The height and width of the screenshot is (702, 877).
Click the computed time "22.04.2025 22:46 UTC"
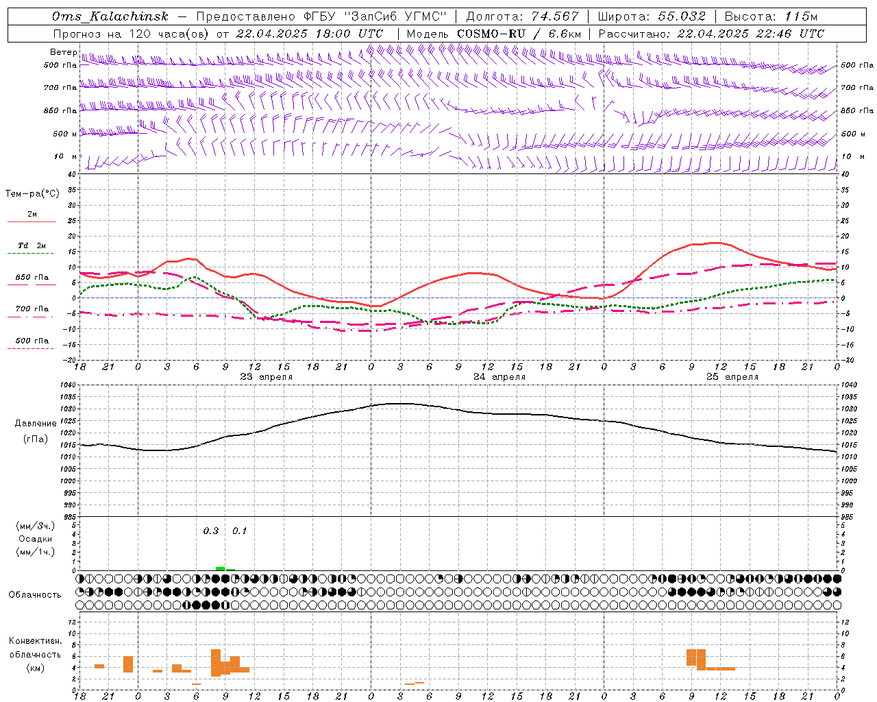[x=751, y=34]
